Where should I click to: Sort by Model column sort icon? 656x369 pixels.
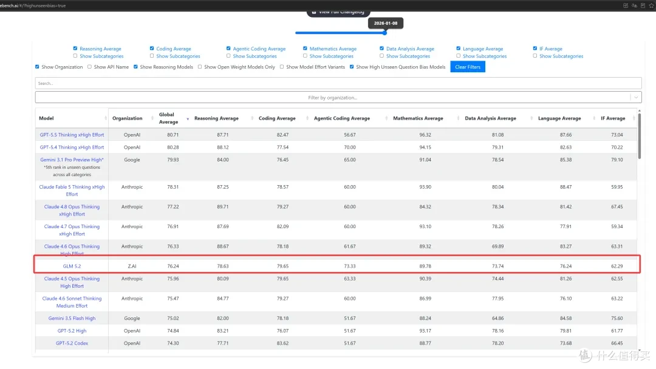click(106, 119)
